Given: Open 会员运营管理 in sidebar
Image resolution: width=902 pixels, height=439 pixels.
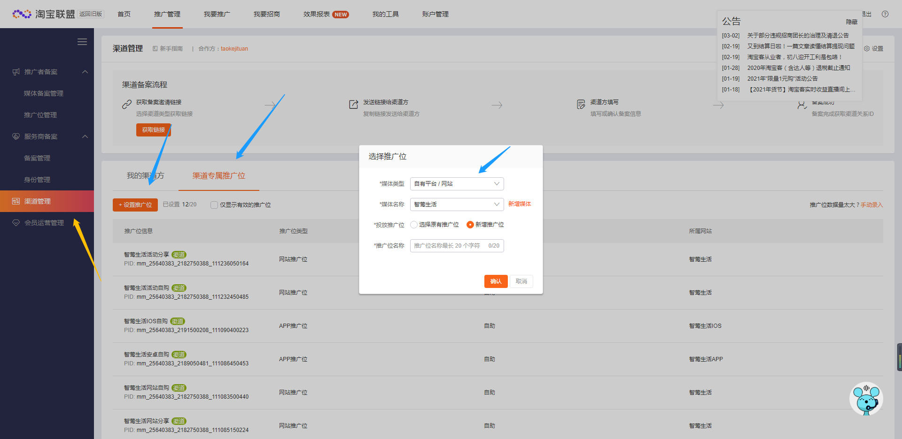Looking at the screenshot, I should click(44, 223).
